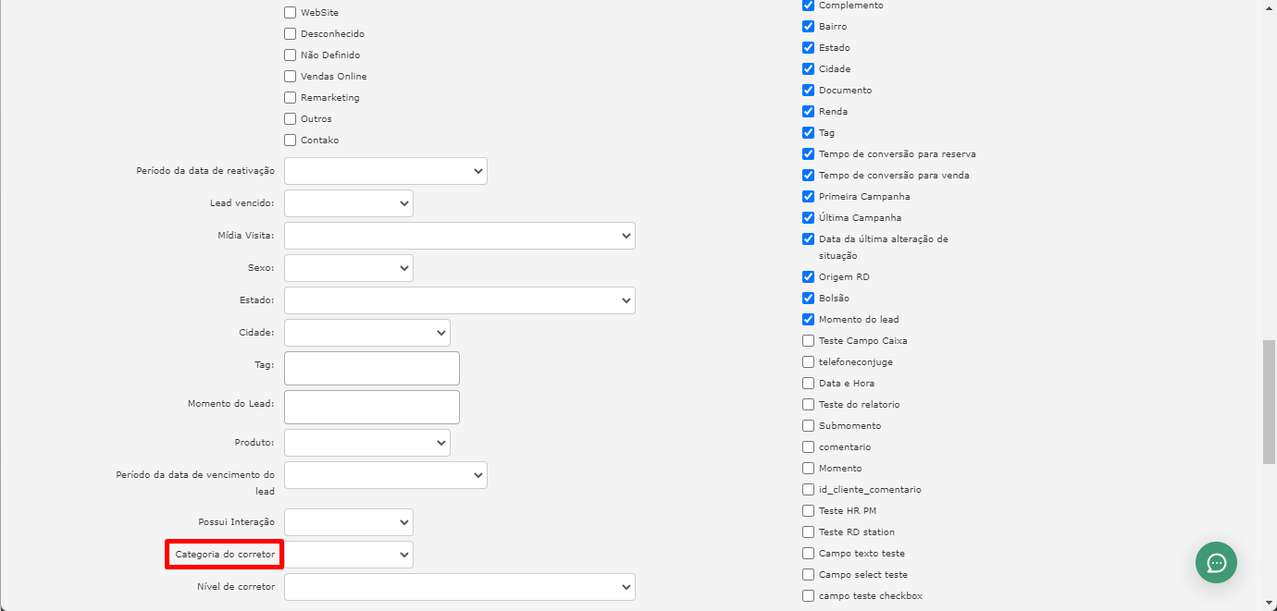
Task: Expand the Mídia Visita dropdown
Action: (460, 236)
